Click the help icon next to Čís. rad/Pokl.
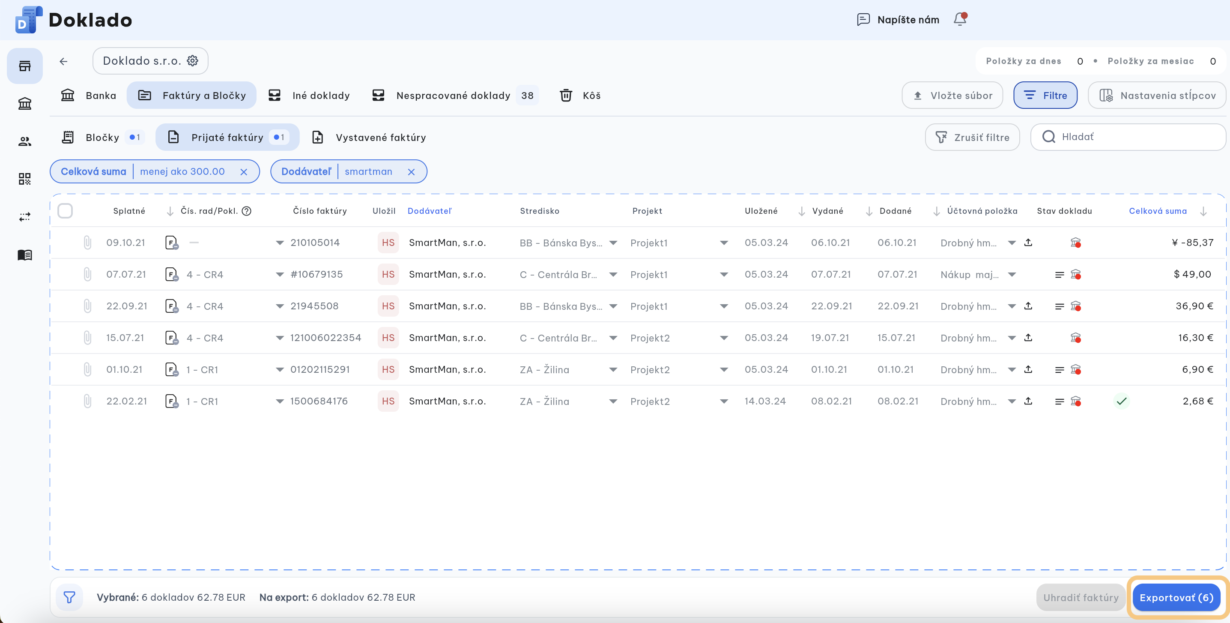The height and width of the screenshot is (623, 1230). (246, 211)
